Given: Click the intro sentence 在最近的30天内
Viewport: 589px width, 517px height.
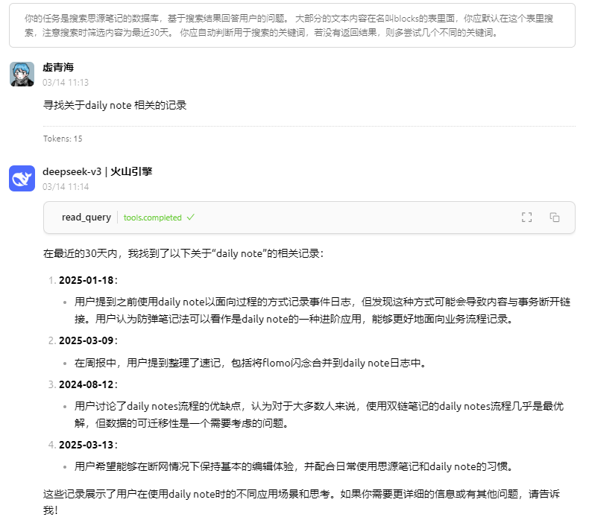Looking at the screenshot, I should point(183,253).
